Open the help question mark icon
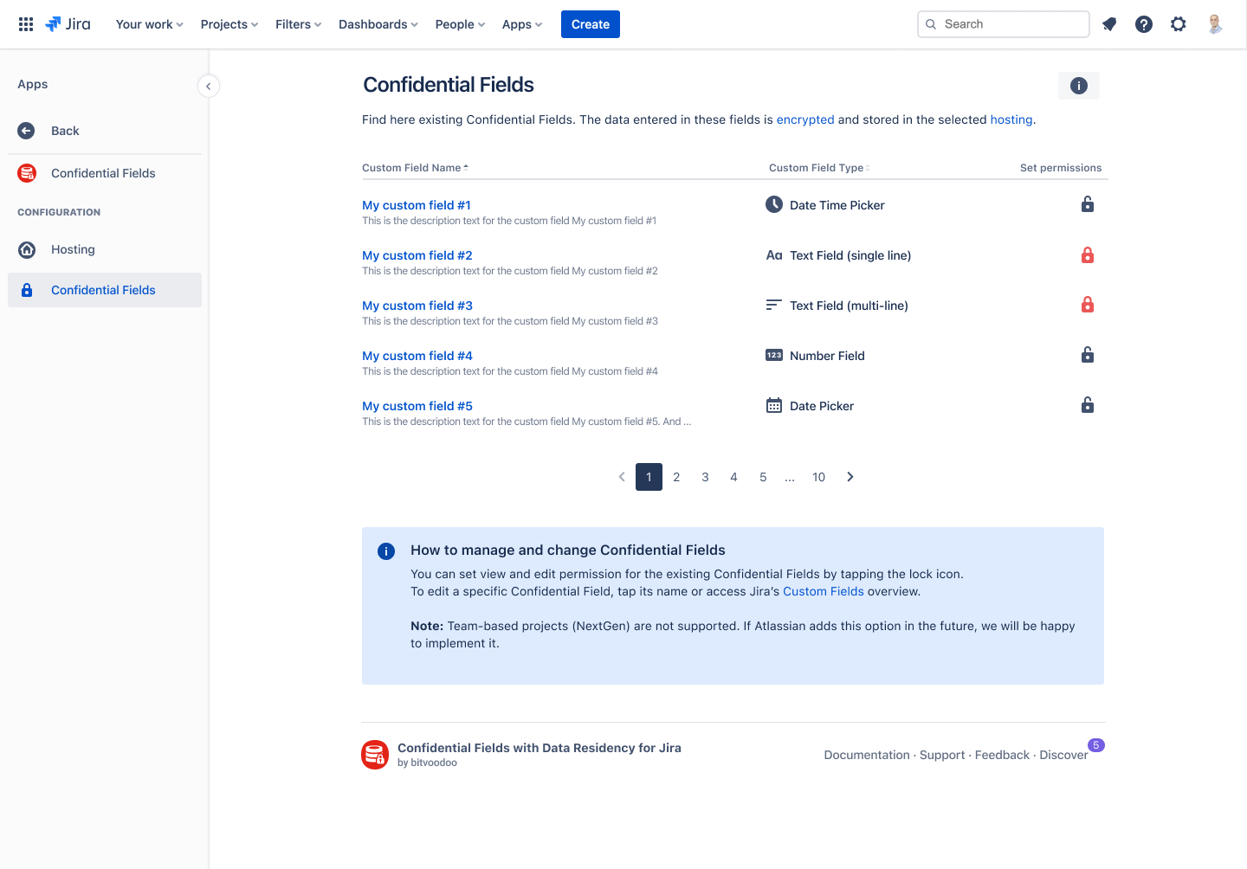 (1144, 23)
